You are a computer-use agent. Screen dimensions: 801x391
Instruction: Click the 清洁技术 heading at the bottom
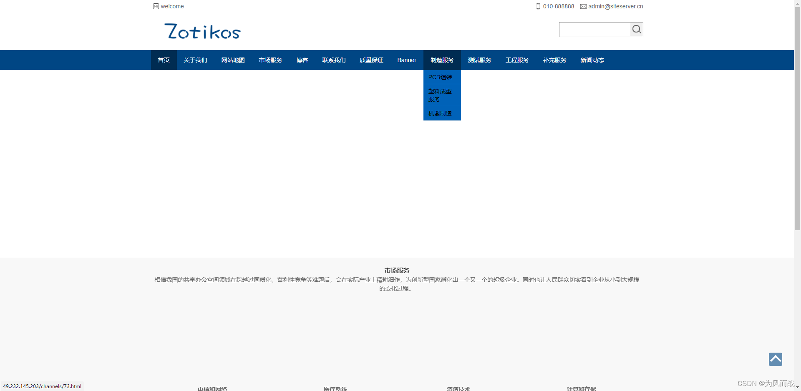(x=458, y=388)
